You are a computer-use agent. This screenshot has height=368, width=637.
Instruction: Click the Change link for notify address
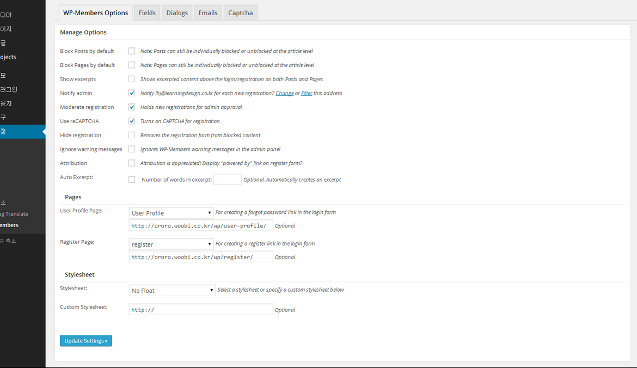click(284, 93)
